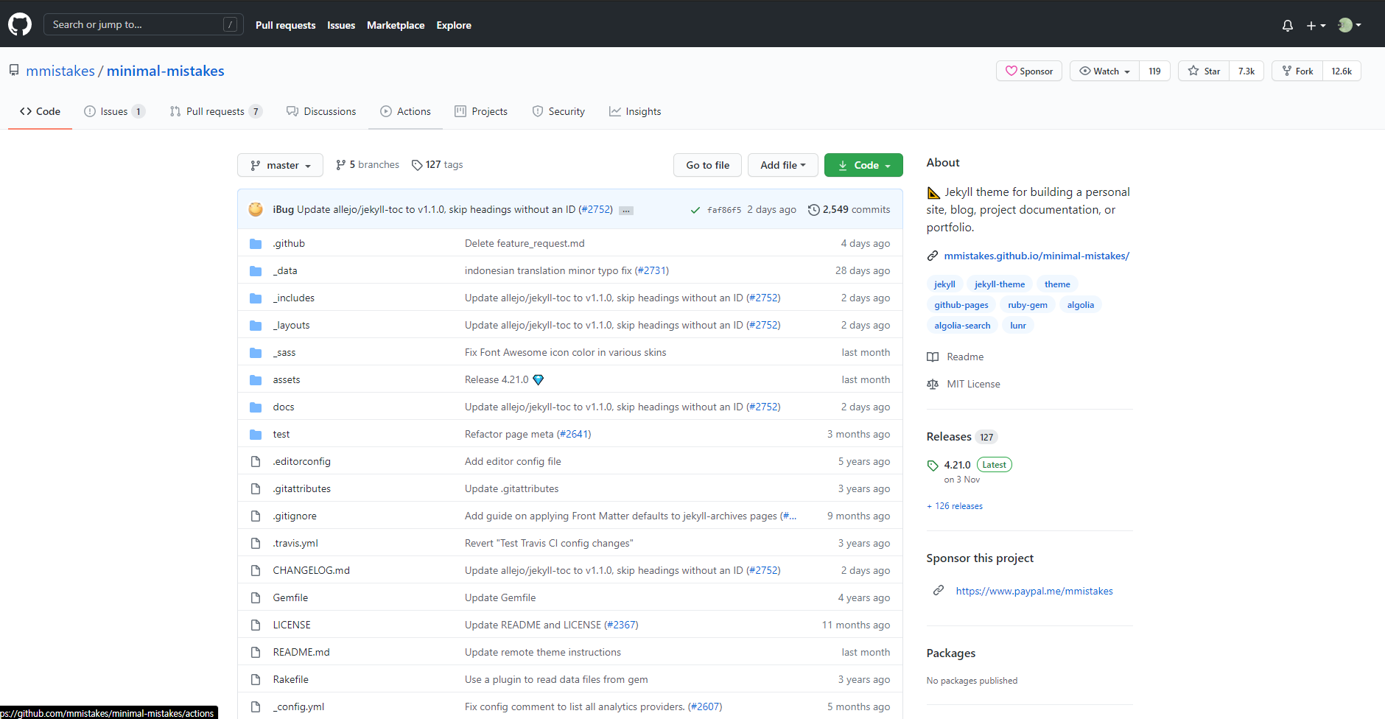This screenshot has width=1385, height=719.
Task: Open the .github folder icon
Action: pyautogui.click(x=256, y=244)
